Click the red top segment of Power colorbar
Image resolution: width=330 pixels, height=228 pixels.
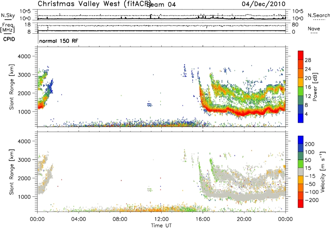click(301, 55)
